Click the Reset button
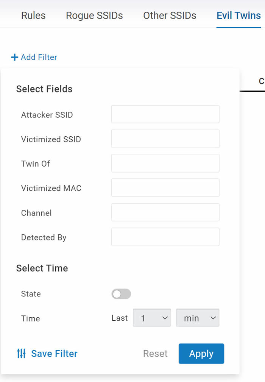The width and height of the screenshot is (265, 382). click(x=155, y=354)
